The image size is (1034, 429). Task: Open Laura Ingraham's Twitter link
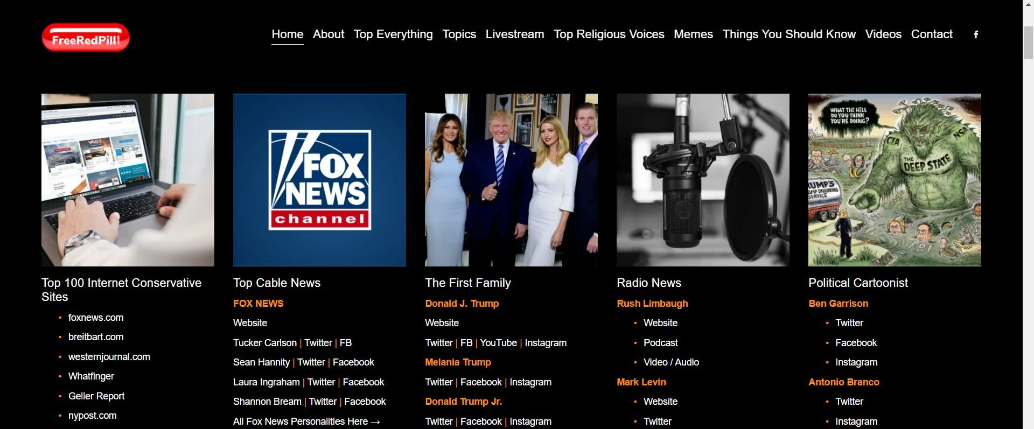click(x=322, y=382)
